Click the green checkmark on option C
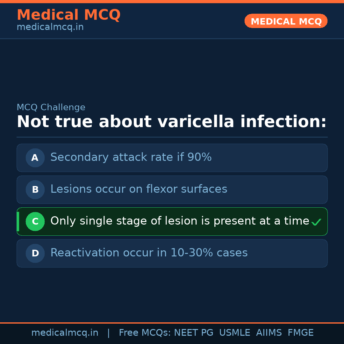Viewport: 344px width, 344px height. [316, 222]
